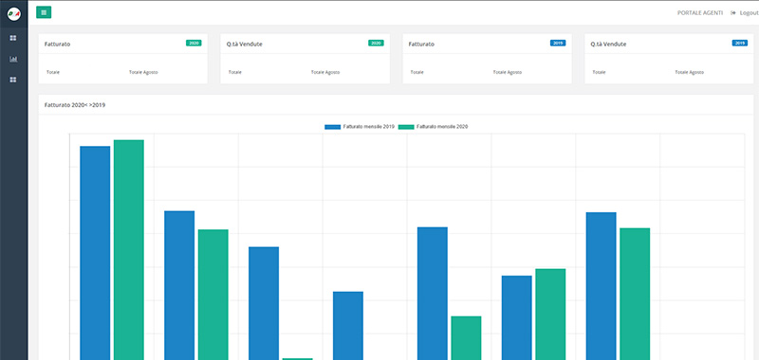Select the first blue 2019 bar
The width and height of the screenshot is (759, 360).
(95, 253)
